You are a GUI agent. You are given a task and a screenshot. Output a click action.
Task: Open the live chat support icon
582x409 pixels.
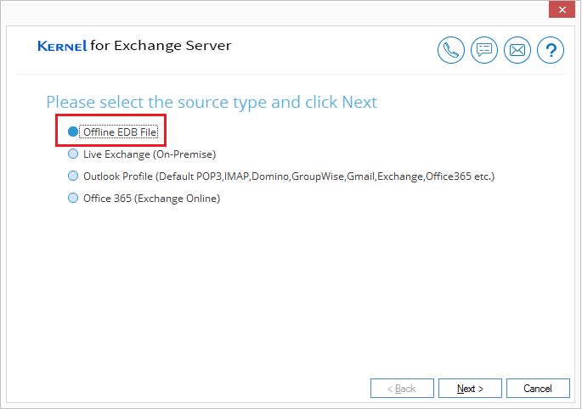(x=484, y=50)
